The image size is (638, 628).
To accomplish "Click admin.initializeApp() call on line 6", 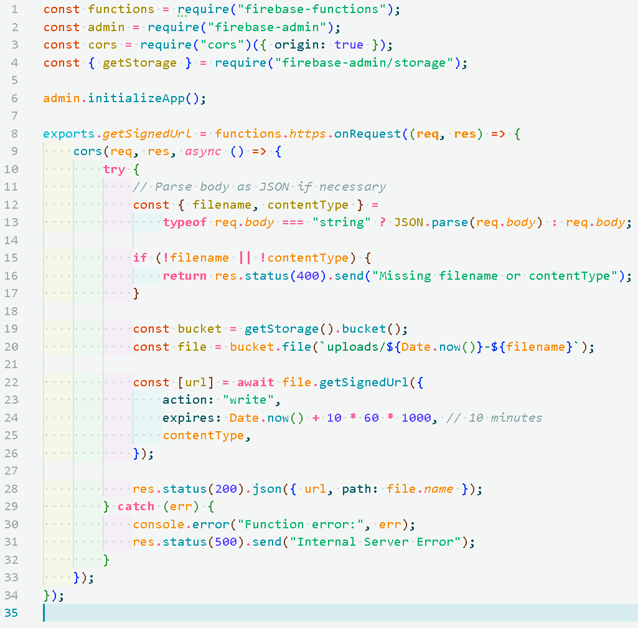I will (x=124, y=98).
